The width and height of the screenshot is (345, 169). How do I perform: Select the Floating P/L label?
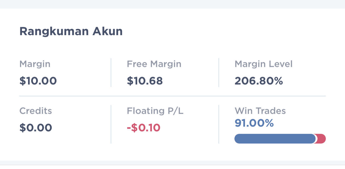[x=155, y=111]
